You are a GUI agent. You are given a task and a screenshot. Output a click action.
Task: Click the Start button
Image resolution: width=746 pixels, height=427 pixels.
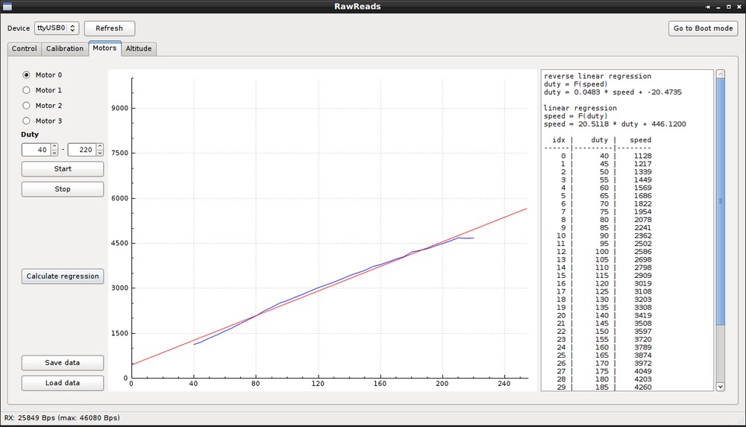click(63, 169)
